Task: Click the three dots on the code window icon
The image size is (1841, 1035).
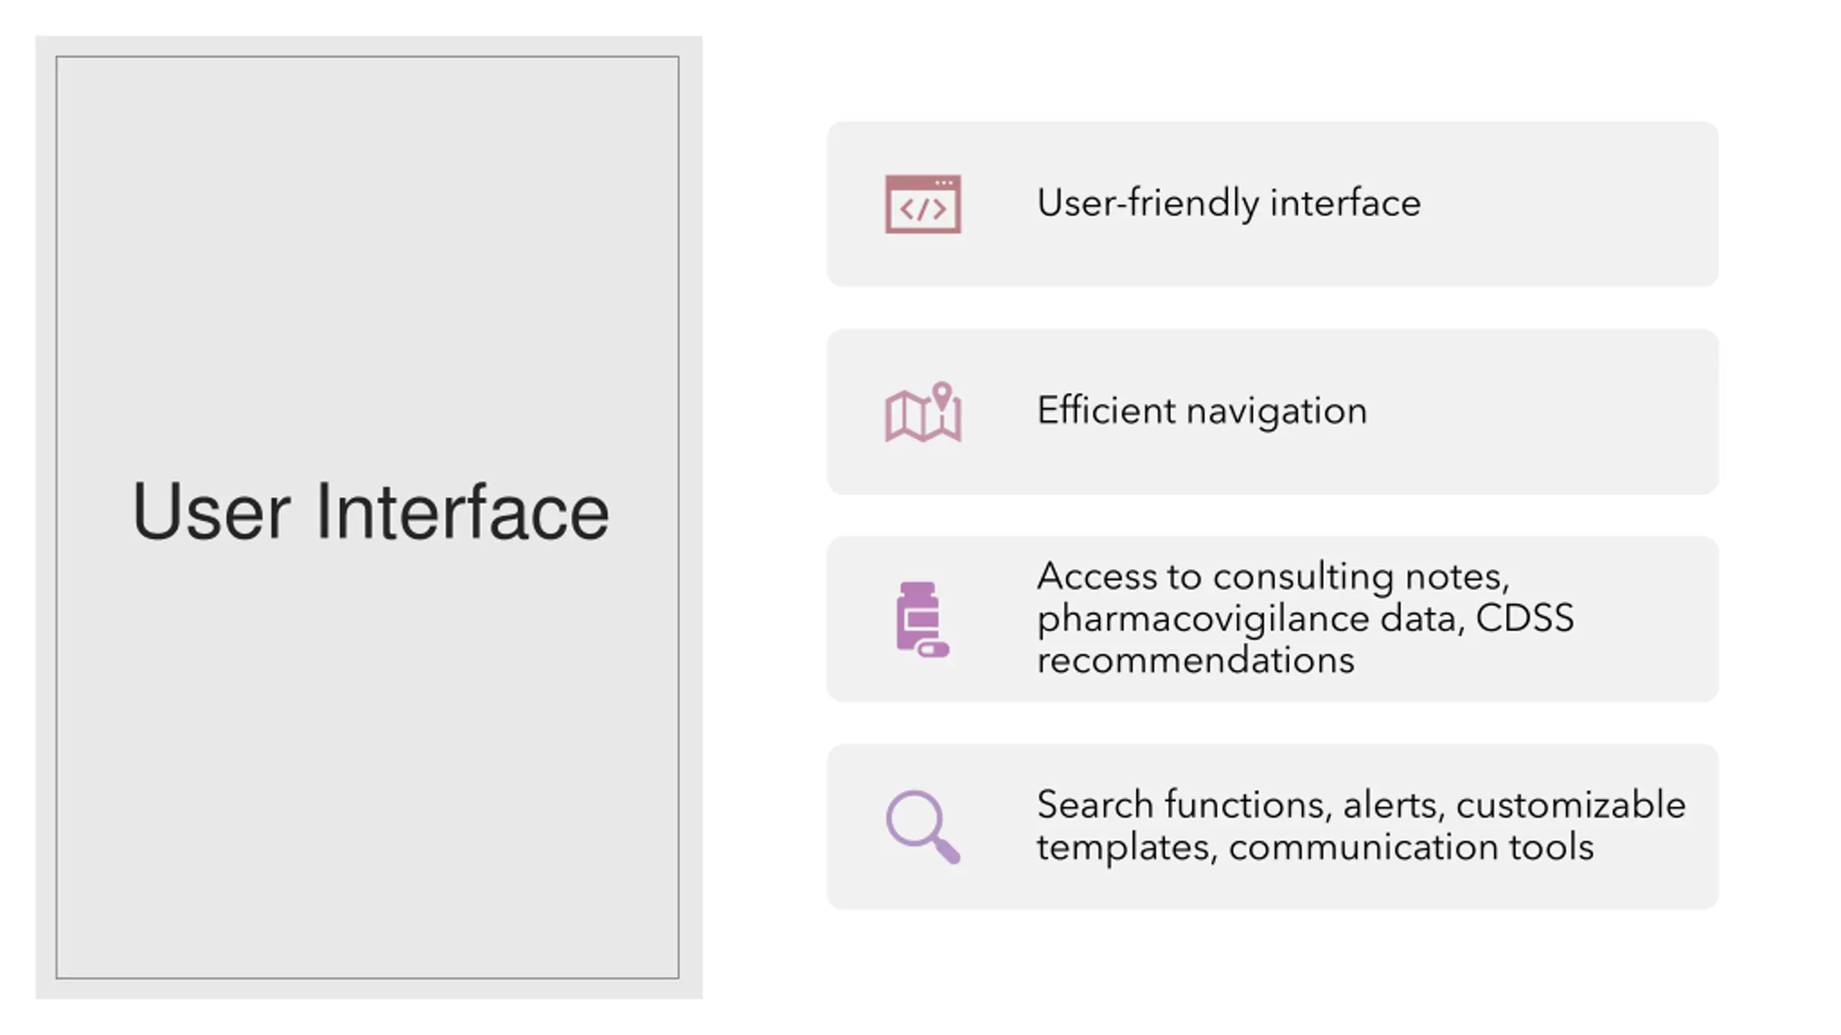Action: [x=944, y=183]
